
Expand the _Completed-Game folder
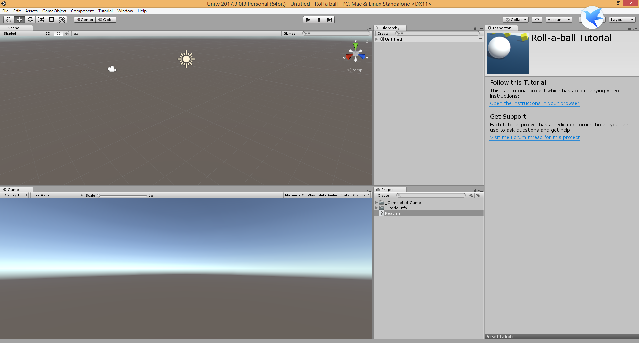click(x=377, y=202)
